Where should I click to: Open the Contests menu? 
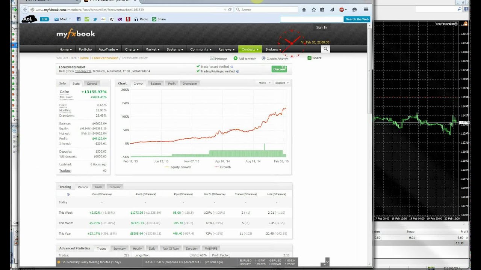point(250,49)
